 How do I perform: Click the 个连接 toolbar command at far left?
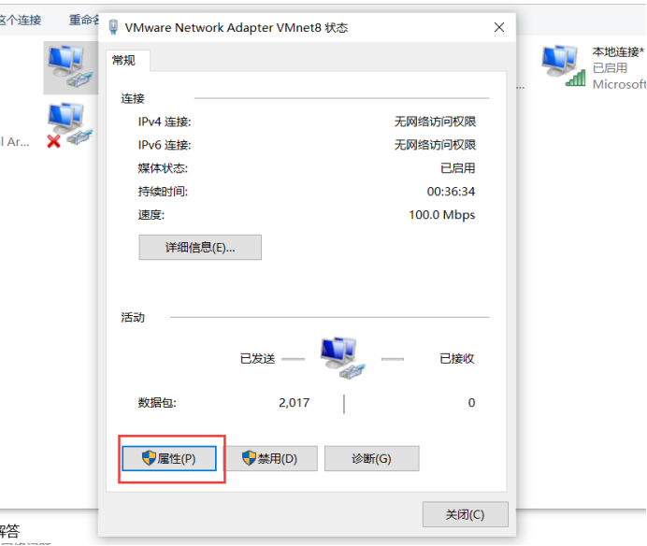(21, 20)
